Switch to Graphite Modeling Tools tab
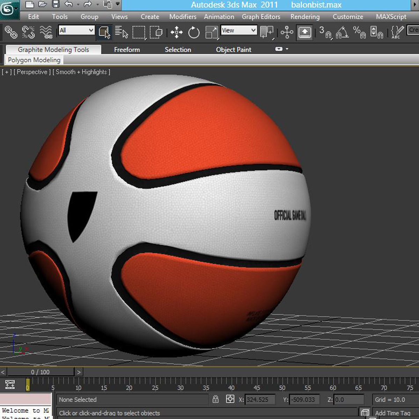 click(53, 50)
